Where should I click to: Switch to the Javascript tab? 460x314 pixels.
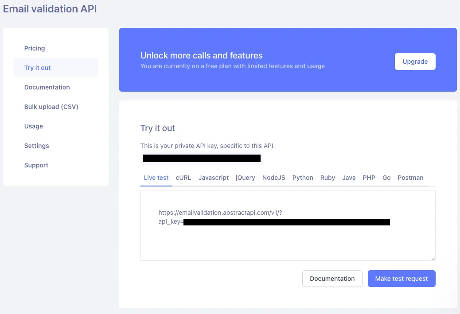[x=213, y=178]
